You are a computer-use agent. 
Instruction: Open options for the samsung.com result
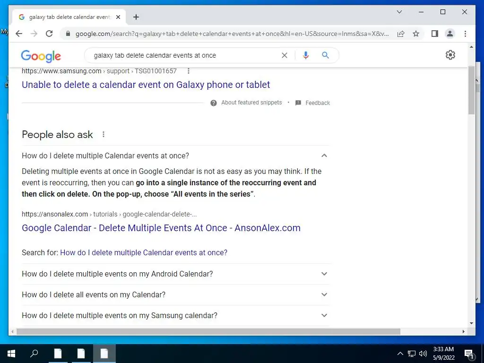[x=188, y=71]
